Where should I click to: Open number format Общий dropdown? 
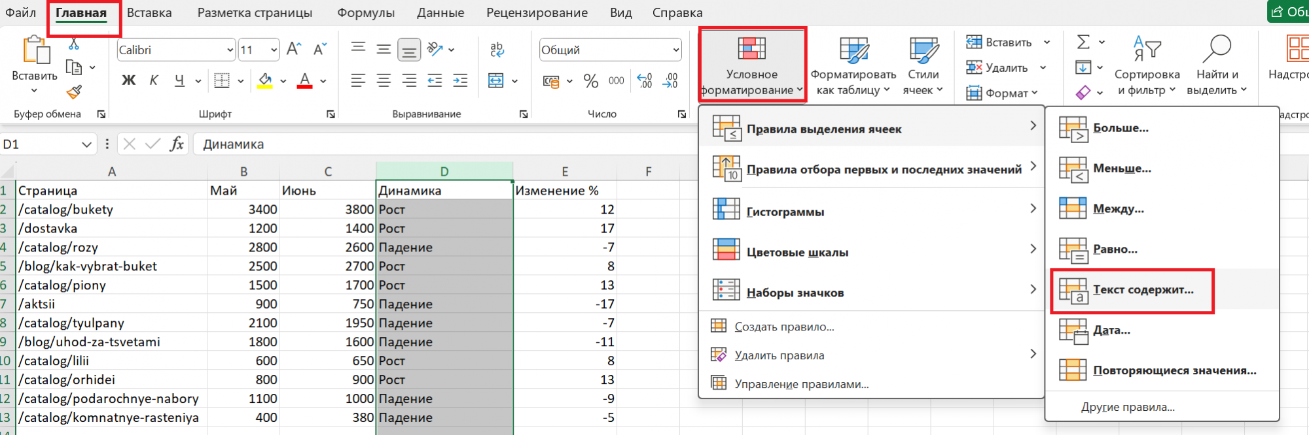click(675, 50)
